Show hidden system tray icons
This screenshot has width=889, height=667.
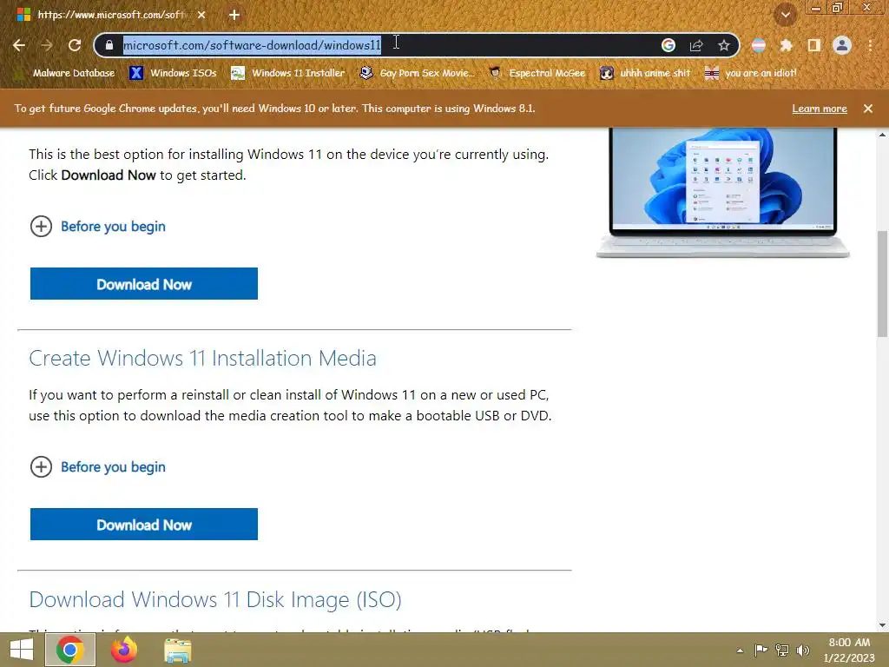point(740,650)
